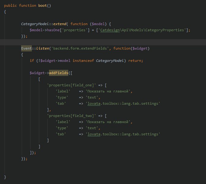Click 'extend' after CategoryModel::
Screen dimensions: 206x184
point(60,24)
